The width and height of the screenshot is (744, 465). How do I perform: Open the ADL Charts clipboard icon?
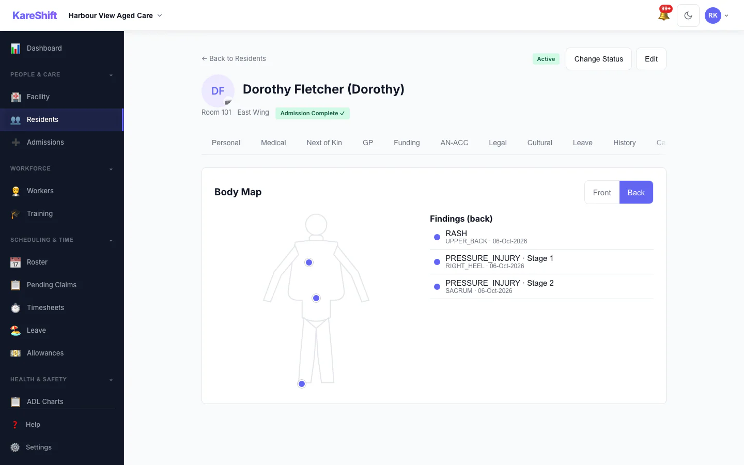coord(16,401)
